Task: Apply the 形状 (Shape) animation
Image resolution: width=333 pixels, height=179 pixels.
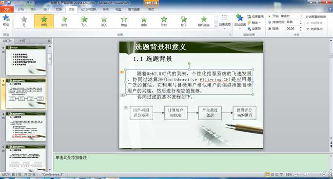Action: (x=164, y=21)
